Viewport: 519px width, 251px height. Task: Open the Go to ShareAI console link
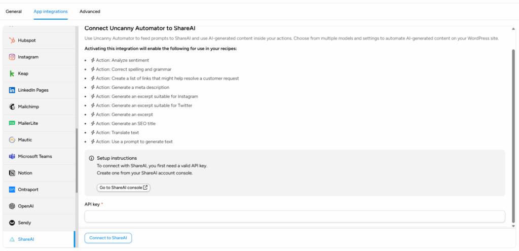124,188
